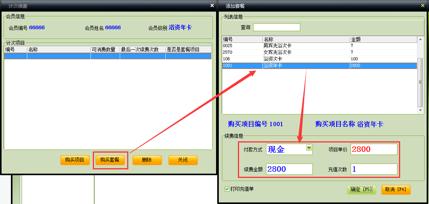429x204 pixels.
Task: Click the 名称 column header in 添加套餐
Action: tap(306, 40)
